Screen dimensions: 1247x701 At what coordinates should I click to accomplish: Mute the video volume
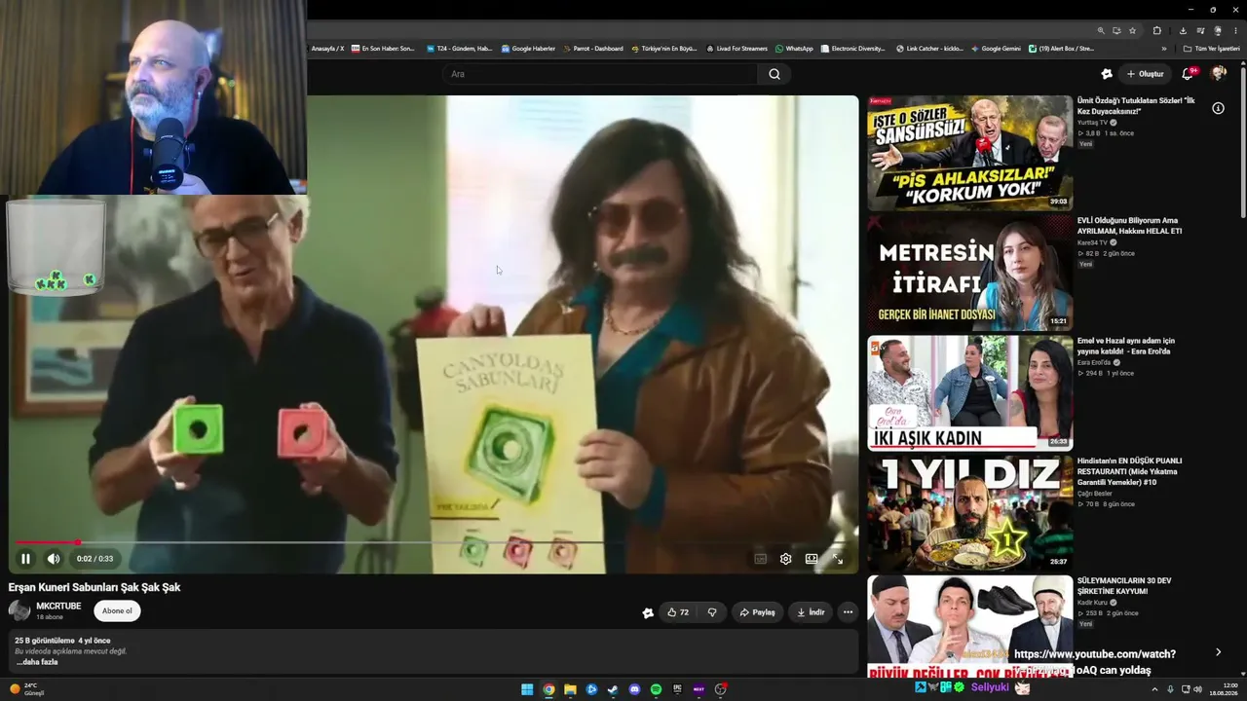click(x=54, y=559)
